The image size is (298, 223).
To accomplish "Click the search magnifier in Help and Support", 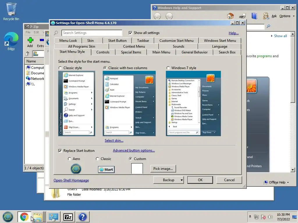I will click(268, 26).
